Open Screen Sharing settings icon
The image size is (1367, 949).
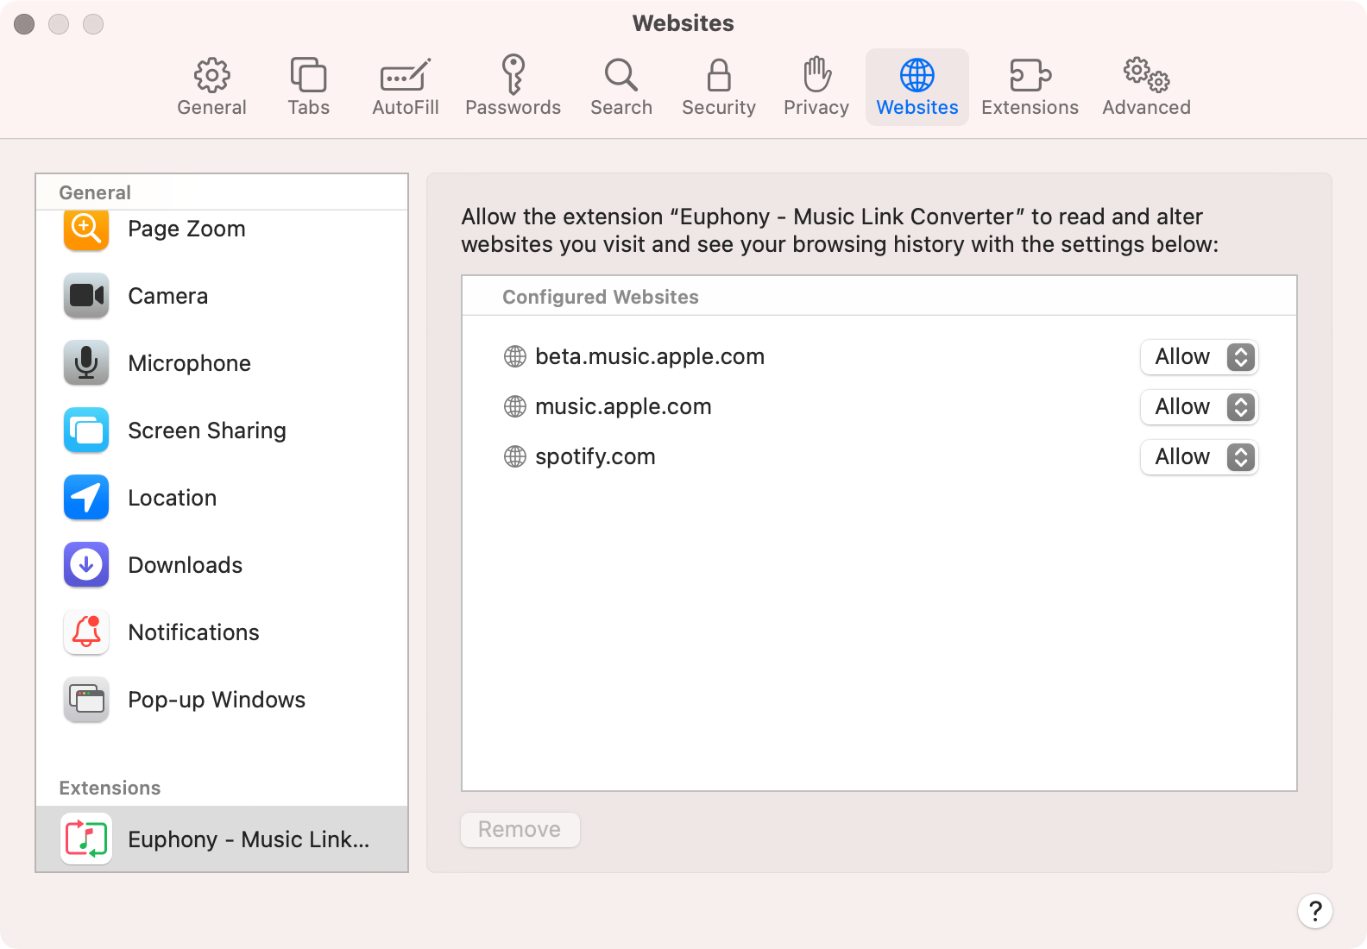(86, 431)
